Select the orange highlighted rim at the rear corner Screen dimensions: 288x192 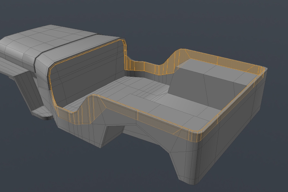pyautogui.click(x=196, y=136)
